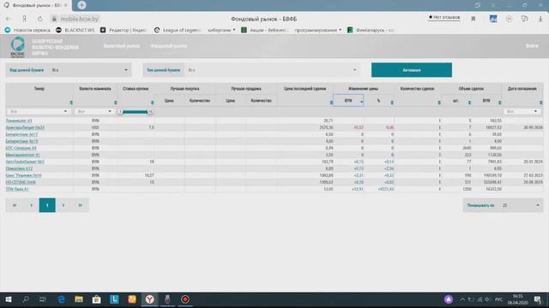The width and height of the screenshot is (549, 308).
Task: Jump to the first results page
Action: pos(15,205)
